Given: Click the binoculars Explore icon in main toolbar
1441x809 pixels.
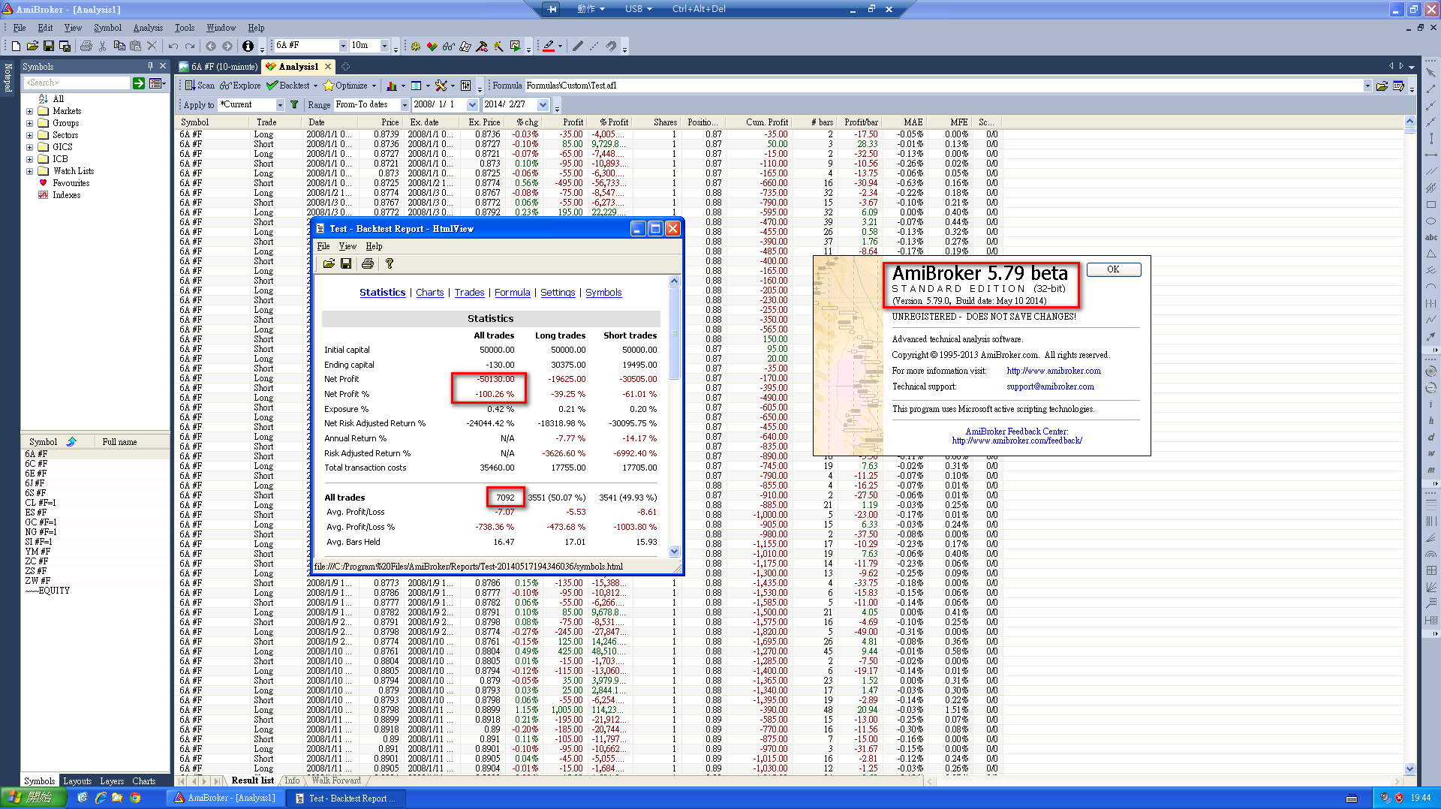Looking at the screenshot, I should point(449,46).
